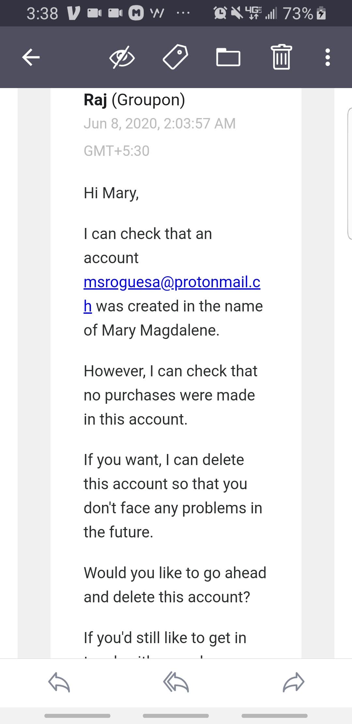Forward the email with right-arrow icon
This screenshot has width=352, height=724.
tap(293, 682)
